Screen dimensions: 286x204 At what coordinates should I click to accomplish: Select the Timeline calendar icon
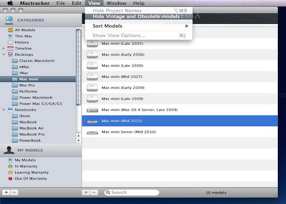[10, 49]
